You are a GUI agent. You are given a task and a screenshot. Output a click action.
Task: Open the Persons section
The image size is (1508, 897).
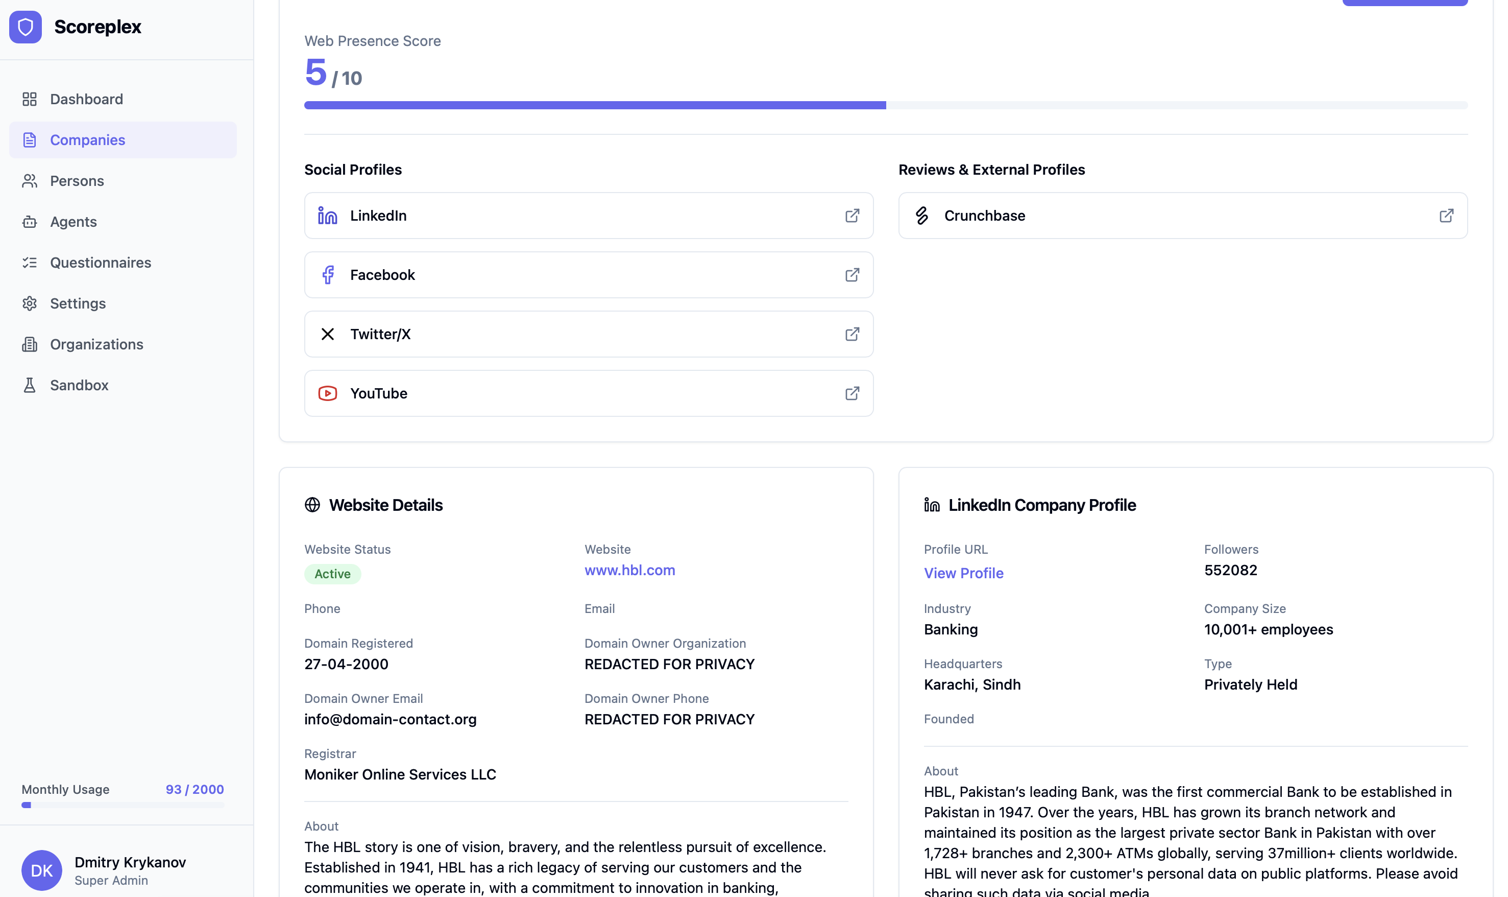[x=77, y=181]
